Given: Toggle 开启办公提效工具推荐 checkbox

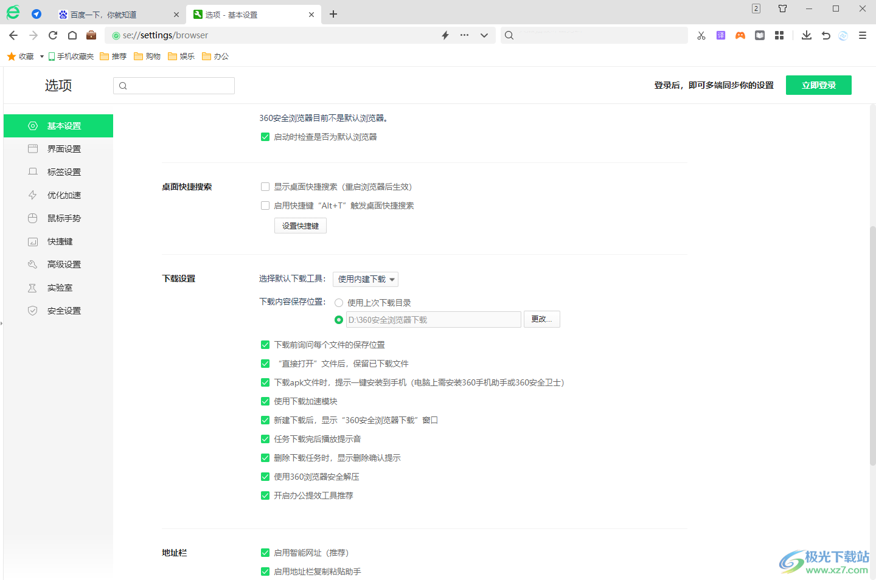Looking at the screenshot, I should (265, 495).
